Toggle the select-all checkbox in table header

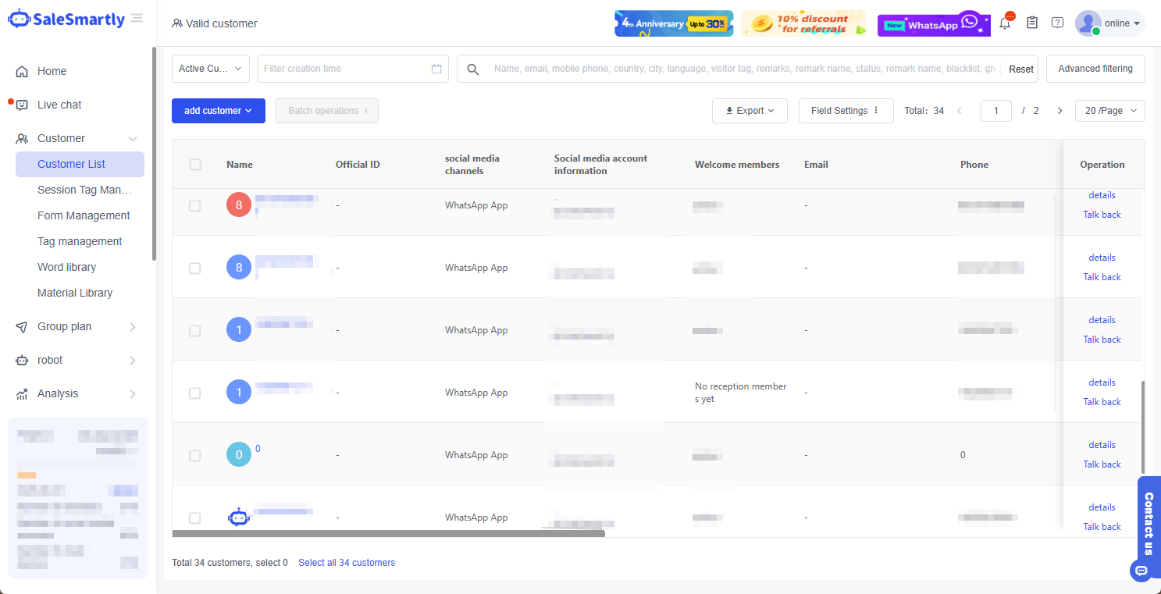tap(195, 165)
